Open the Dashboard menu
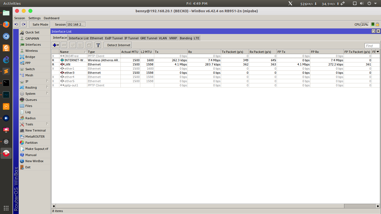 click(51, 18)
